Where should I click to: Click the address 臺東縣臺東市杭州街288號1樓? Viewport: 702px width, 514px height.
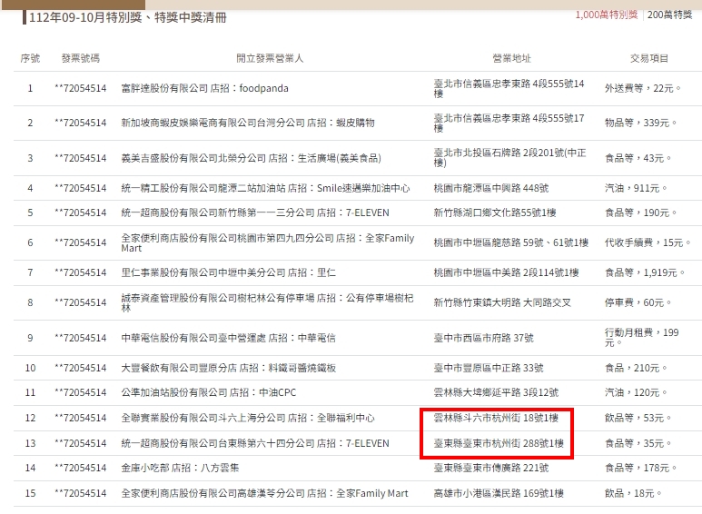(499, 443)
